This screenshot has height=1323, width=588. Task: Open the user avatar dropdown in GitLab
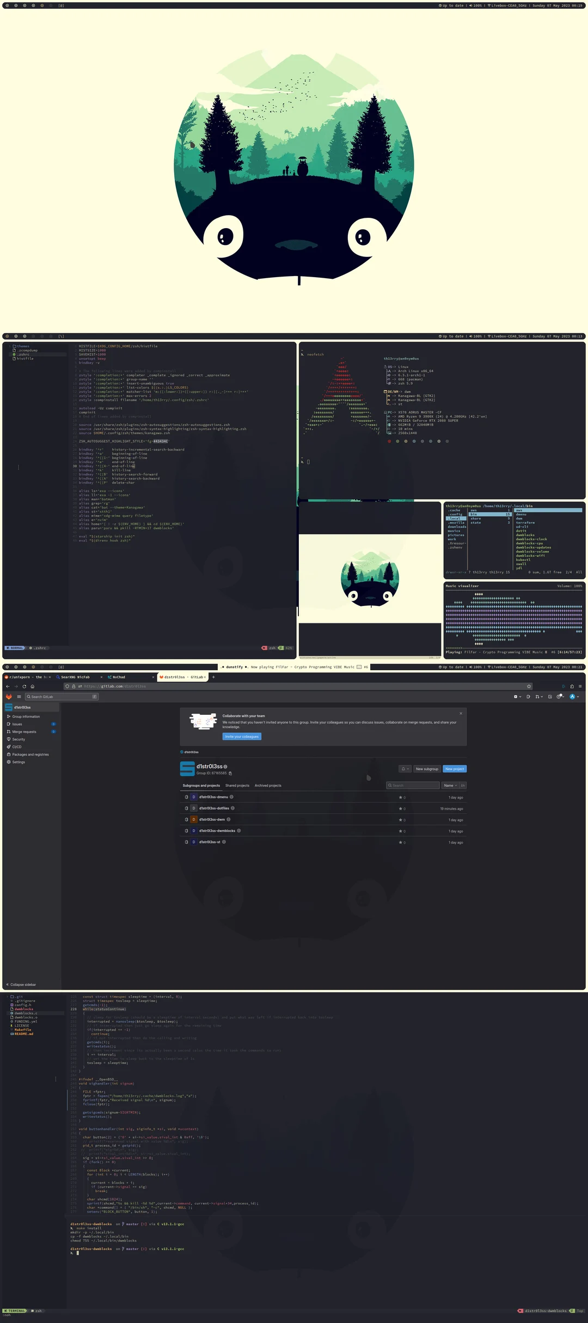(574, 696)
